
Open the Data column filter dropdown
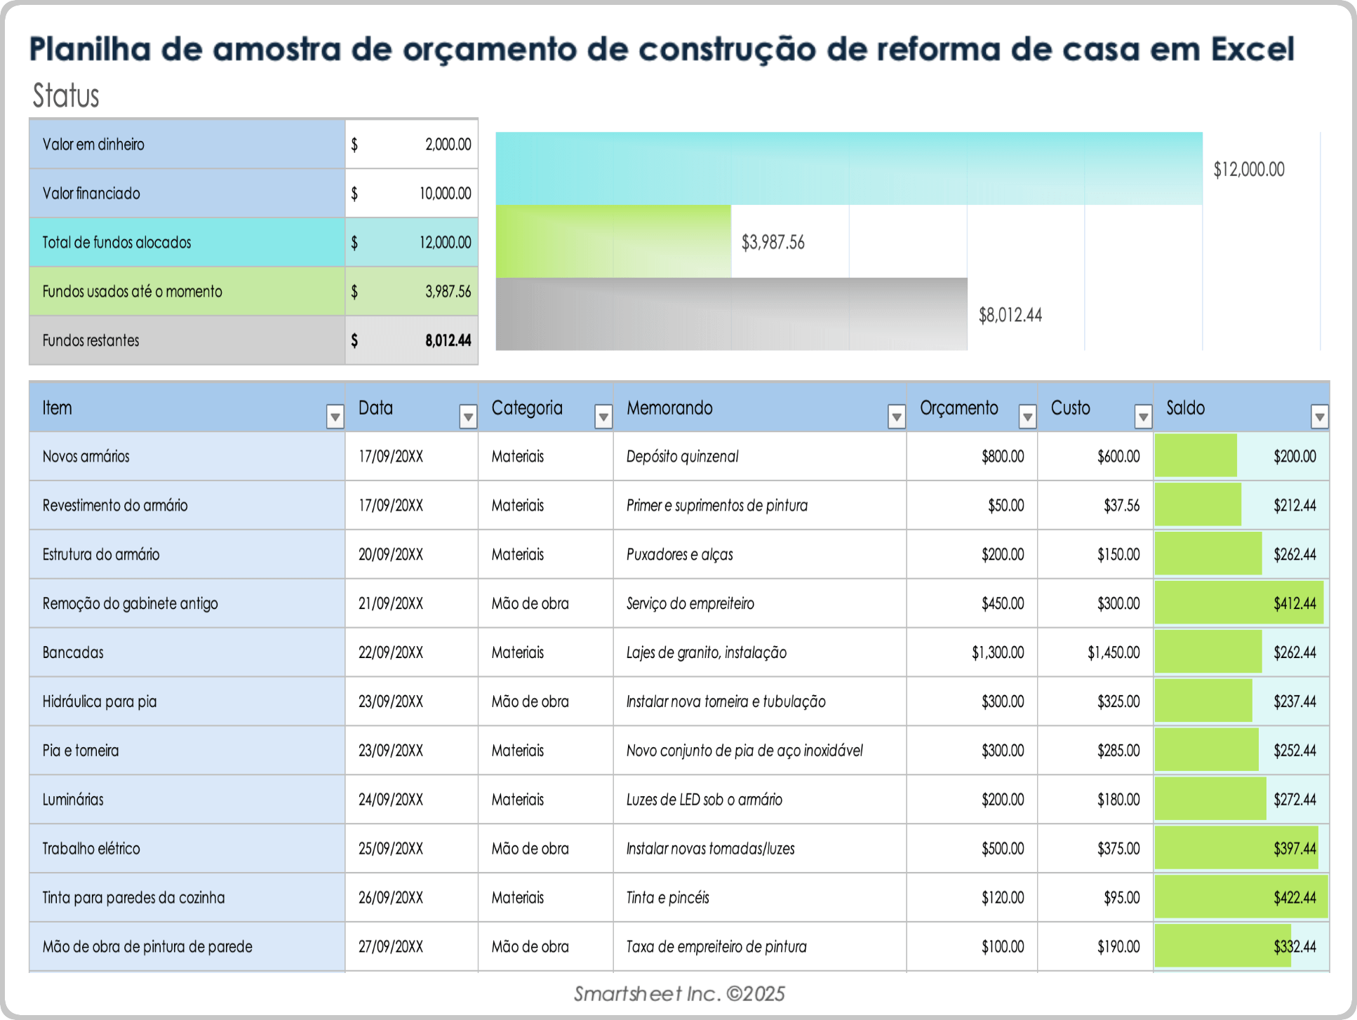click(468, 417)
